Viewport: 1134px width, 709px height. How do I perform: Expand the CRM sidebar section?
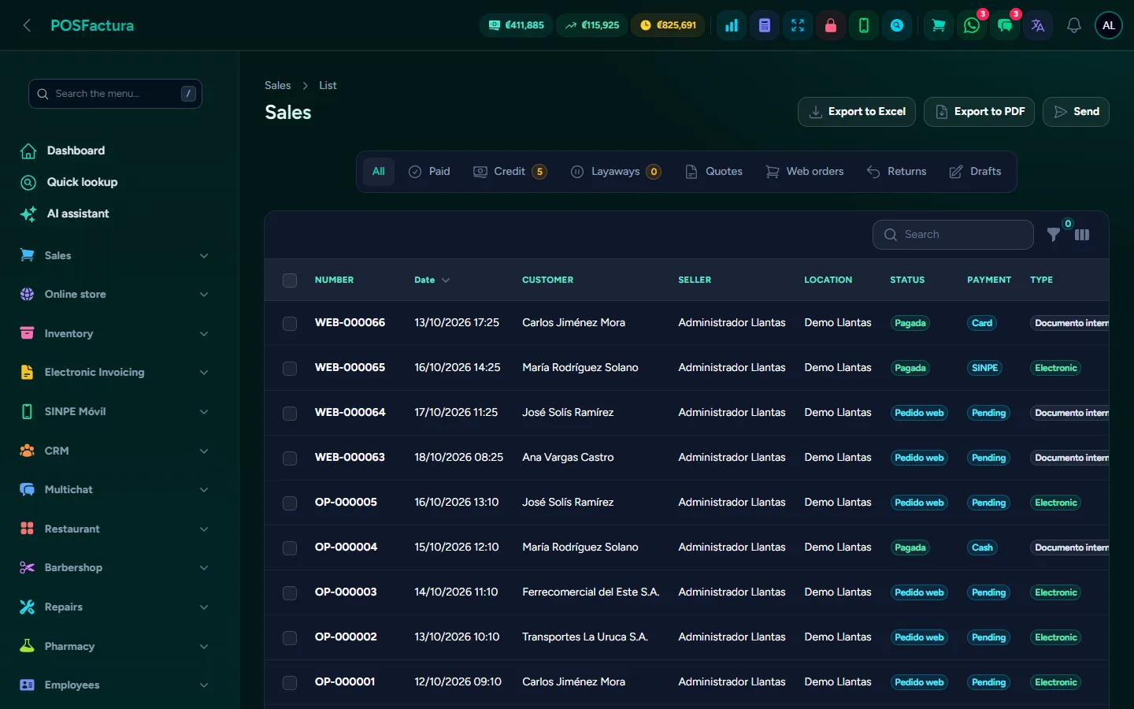click(x=117, y=451)
